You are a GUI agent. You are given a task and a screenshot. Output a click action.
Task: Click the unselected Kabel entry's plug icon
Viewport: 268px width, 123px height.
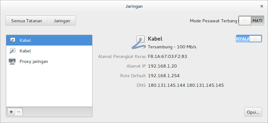(x=12, y=51)
